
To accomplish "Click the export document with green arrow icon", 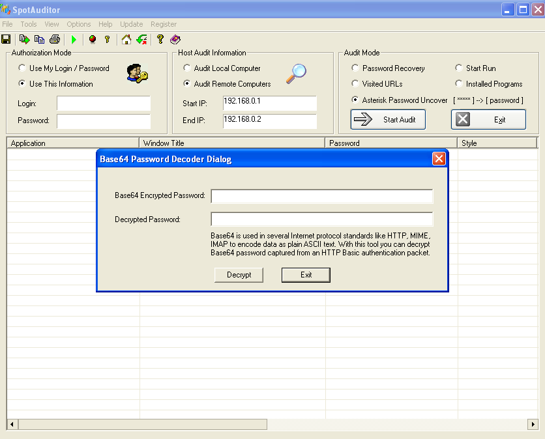I will (24, 39).
